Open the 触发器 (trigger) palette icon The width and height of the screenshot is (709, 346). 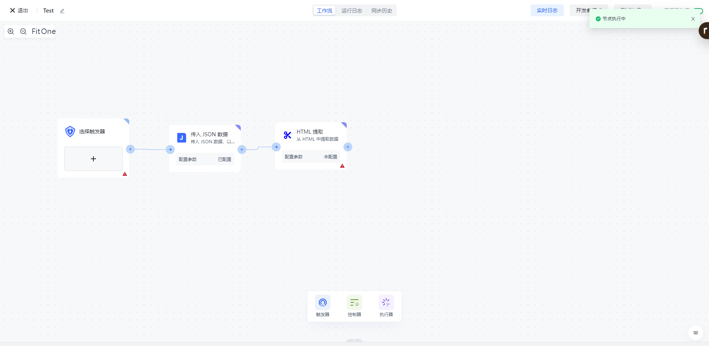pos(323,303)
